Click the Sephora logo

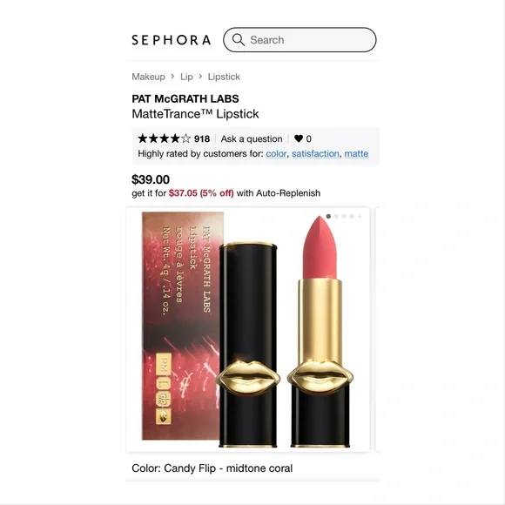click(172, 40)
